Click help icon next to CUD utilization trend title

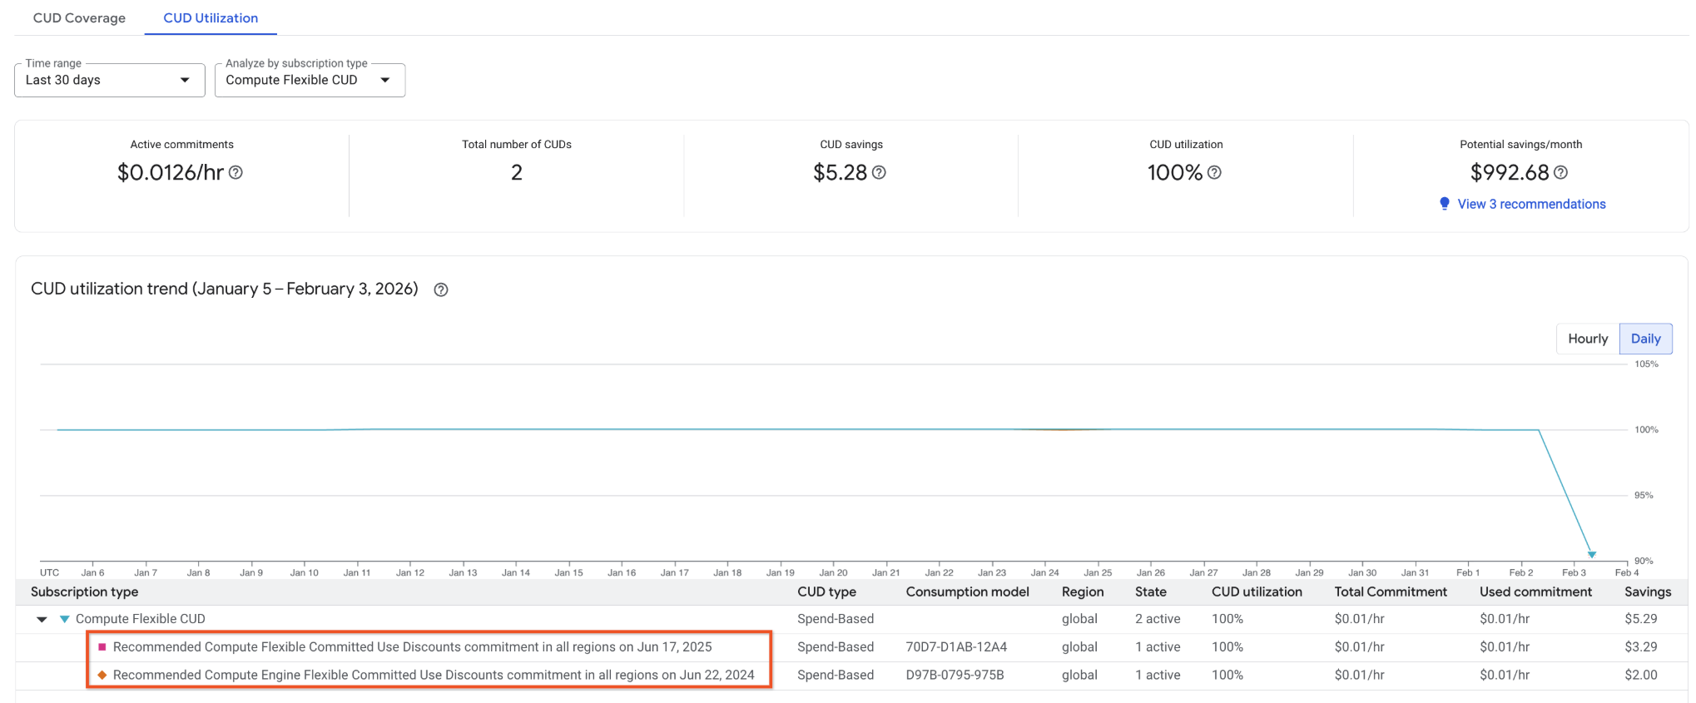pos(441,290)
